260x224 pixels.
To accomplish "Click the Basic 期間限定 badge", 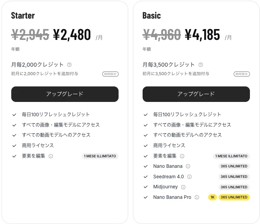I will tap(242, 74).
